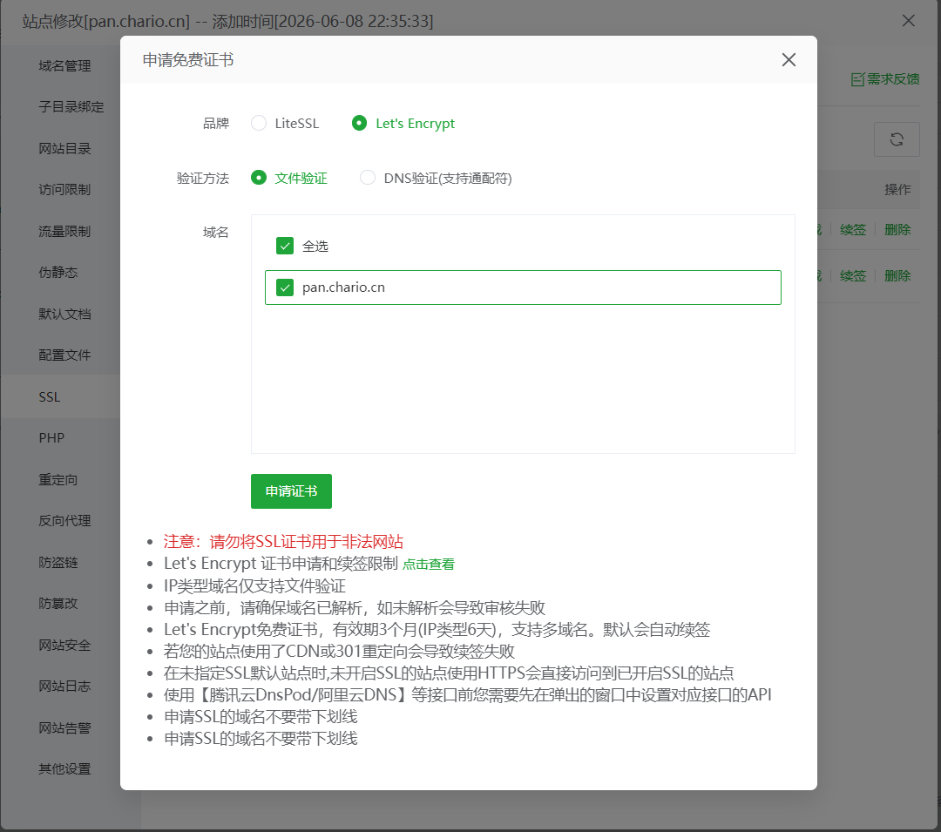Toggle the pan.chario.cn domain checkbox
Screen dimensions: 941x832
click(x=284, y=287)
